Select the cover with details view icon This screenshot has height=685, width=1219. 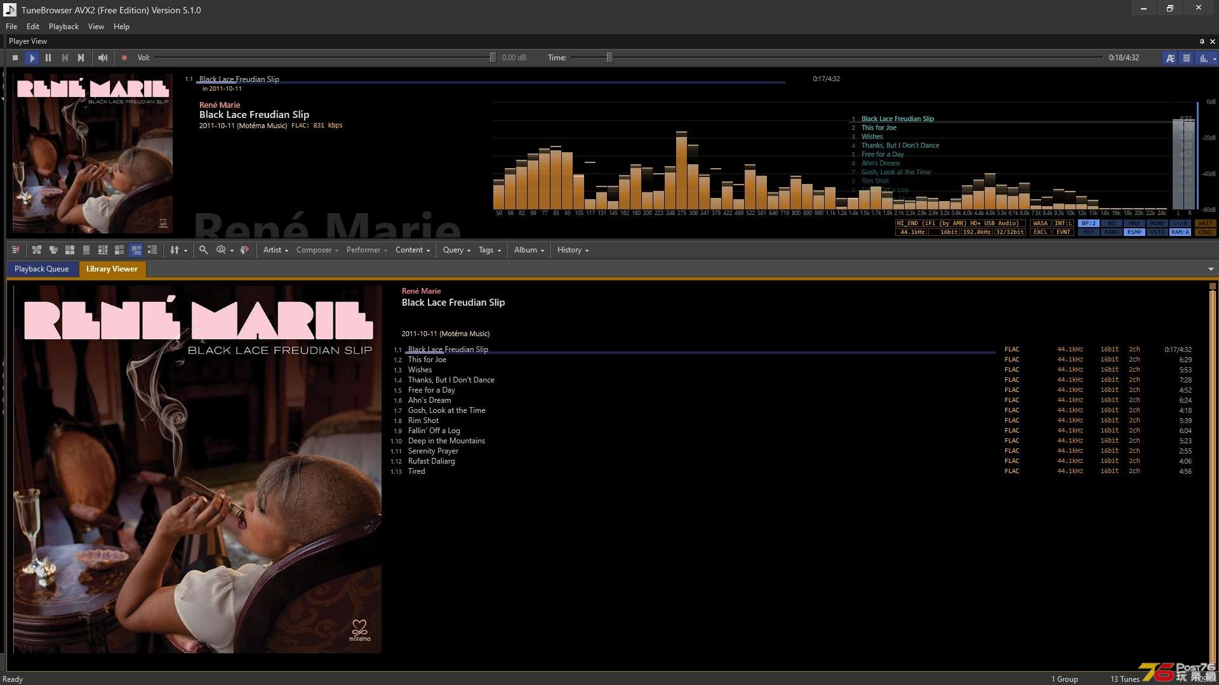(x=119, y=250)
